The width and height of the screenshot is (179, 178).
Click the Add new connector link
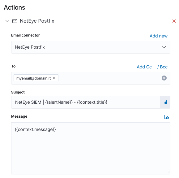point(159,36)
